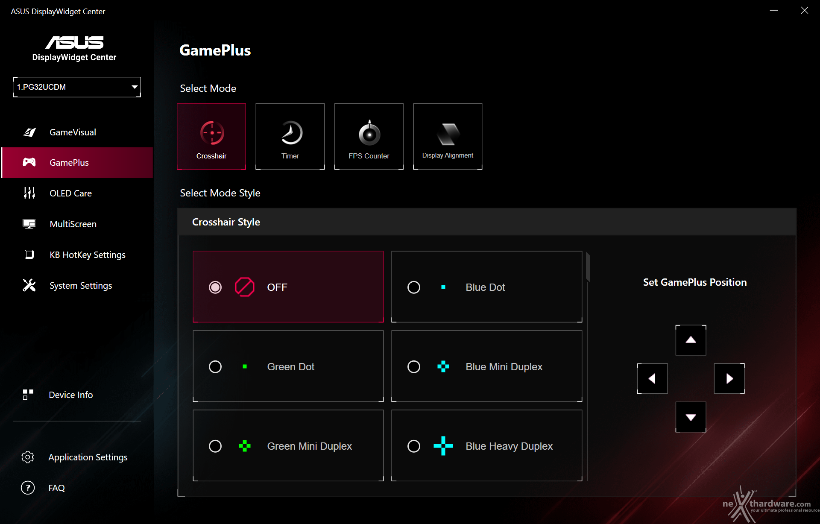This screenshot has width=820, height=524.
Task: Open the KB HotKey Settings label
Action: tap(88, 255)
